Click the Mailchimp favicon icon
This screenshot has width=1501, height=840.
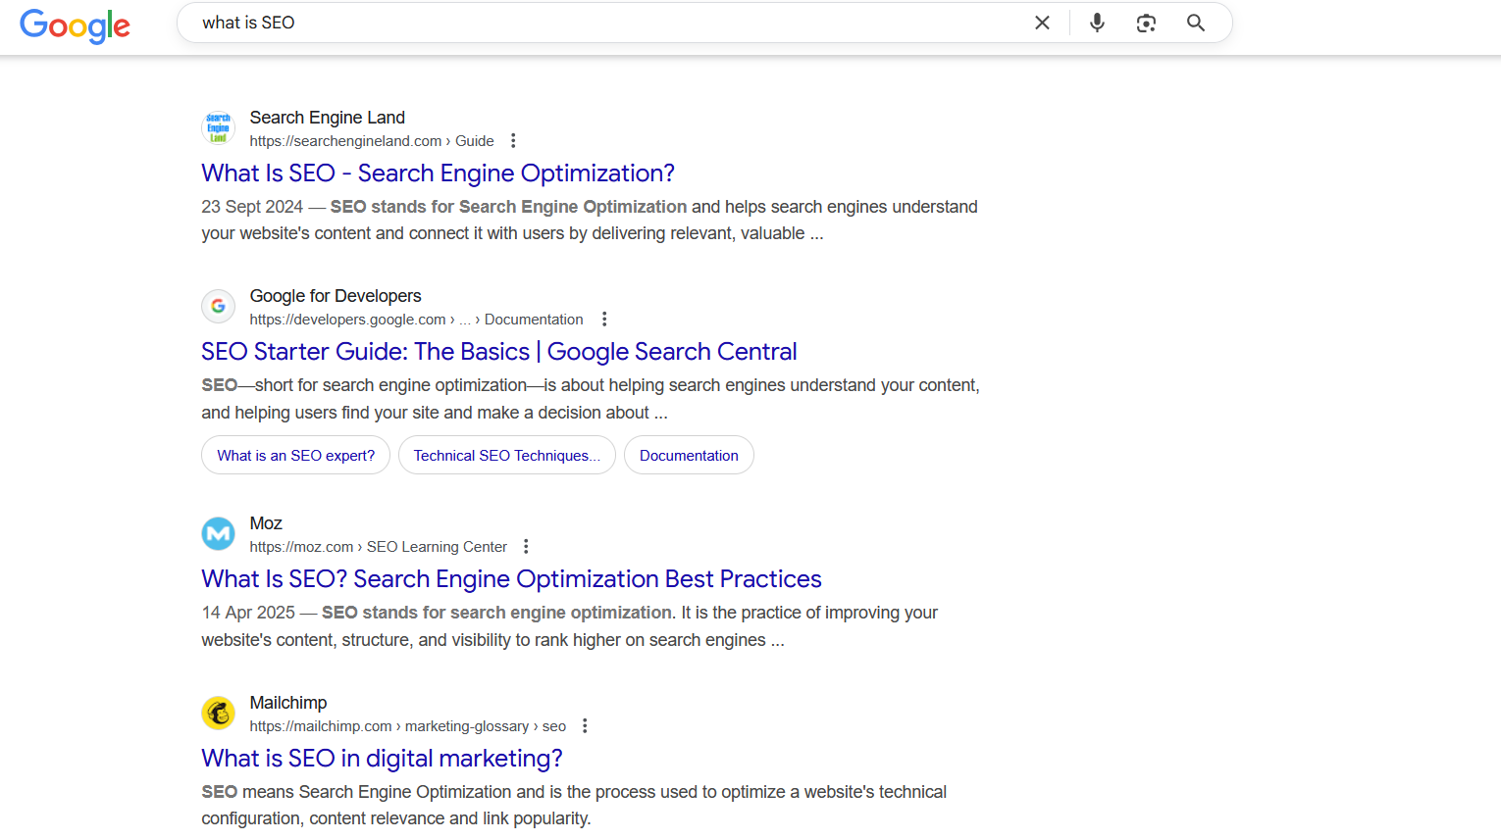(x=218, y=714)
